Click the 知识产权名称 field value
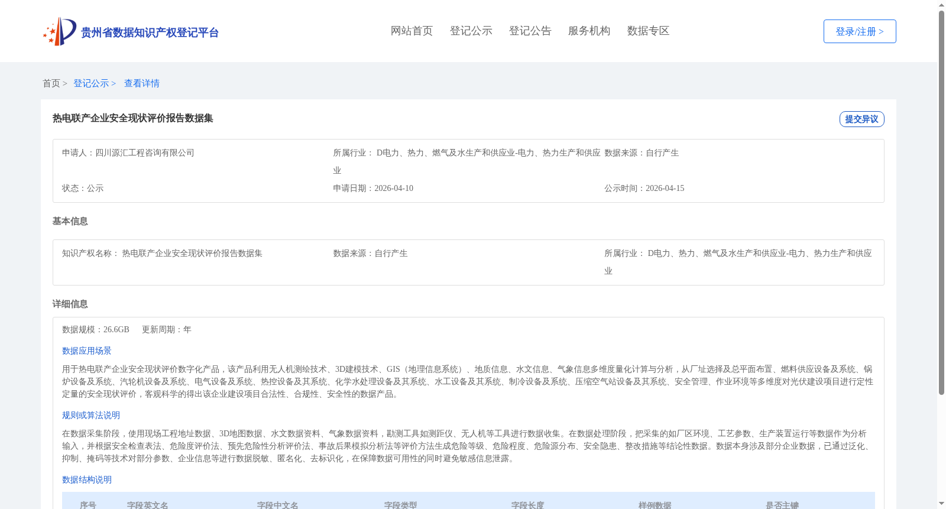 (192, 253)
